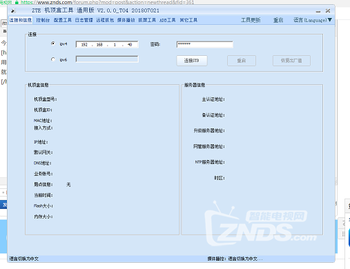Switch to the 其它工具 tab

tap(188, 20)
